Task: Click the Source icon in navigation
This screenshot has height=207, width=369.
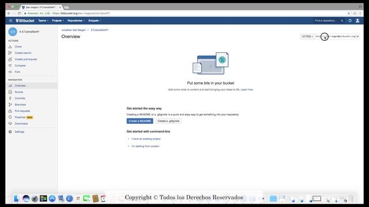Action: tap(10, 92)
